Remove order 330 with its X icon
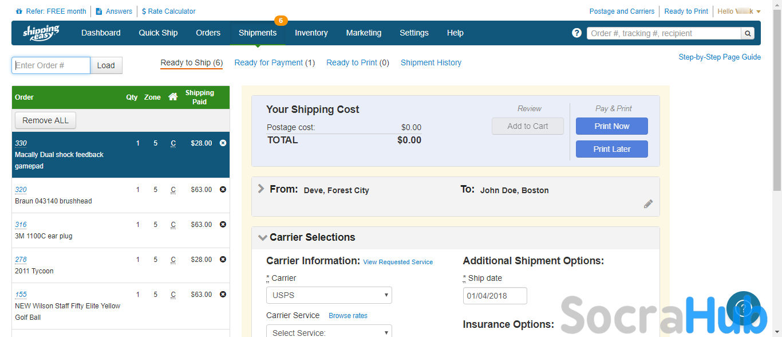The height and width of the screenshot is (337, 782). [x=223, y=143]
